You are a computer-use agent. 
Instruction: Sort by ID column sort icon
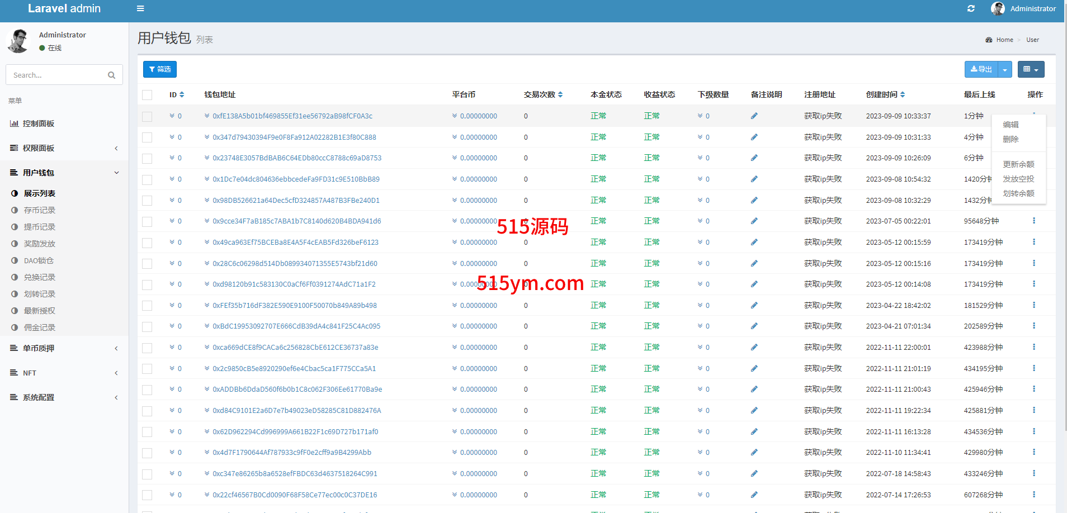(182, 95)
